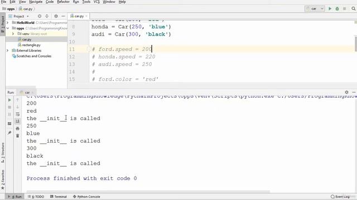Open the Navigate menu
The height and width of the screenshot is (200, 357).
click(36, 2)
